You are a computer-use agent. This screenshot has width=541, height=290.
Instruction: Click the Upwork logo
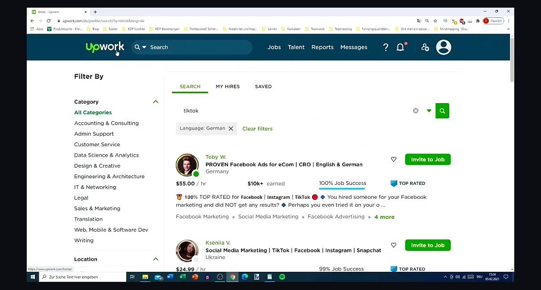(x=105, y=47)
